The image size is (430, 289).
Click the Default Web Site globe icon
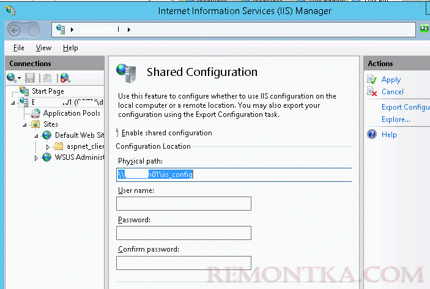[47, 135]
